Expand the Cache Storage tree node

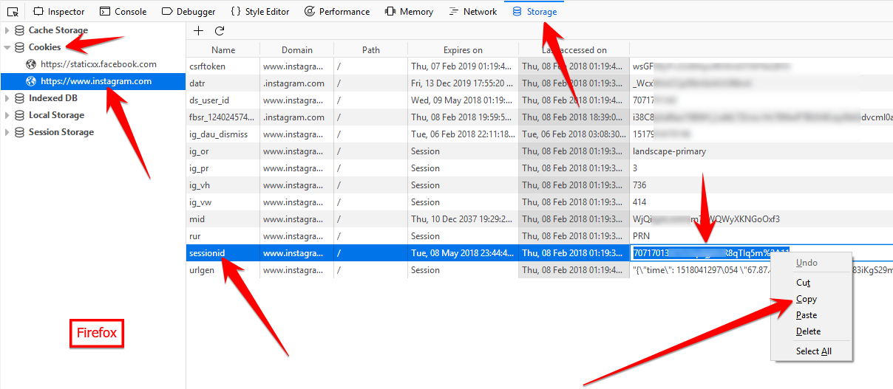[x=7, y=30]
